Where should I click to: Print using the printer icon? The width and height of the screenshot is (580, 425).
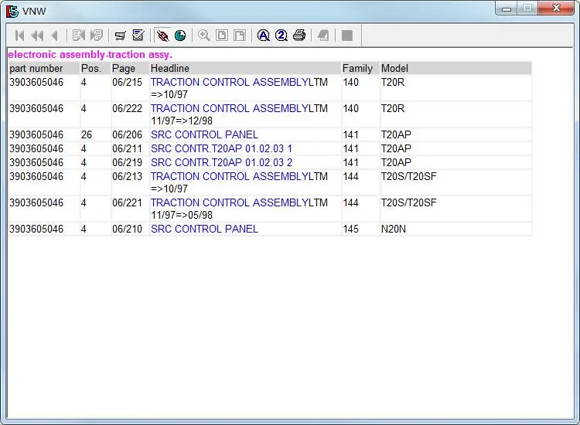tap(299, 36)
